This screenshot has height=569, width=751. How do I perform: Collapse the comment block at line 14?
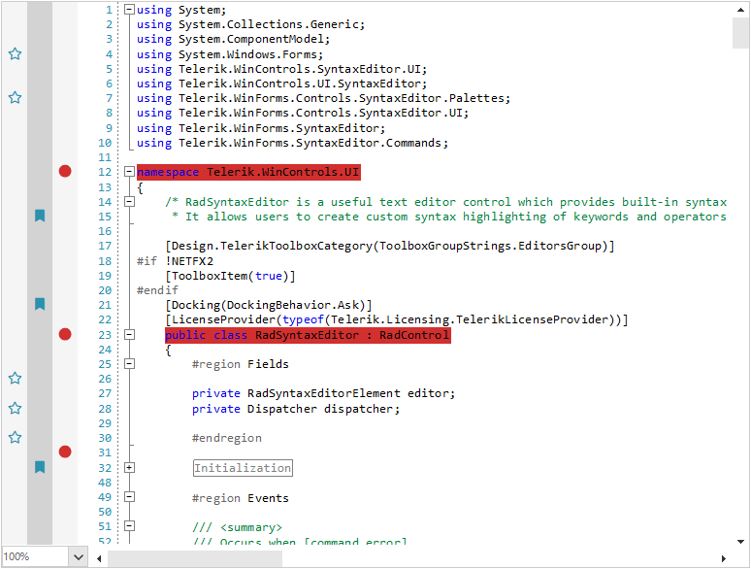[129, 201]
